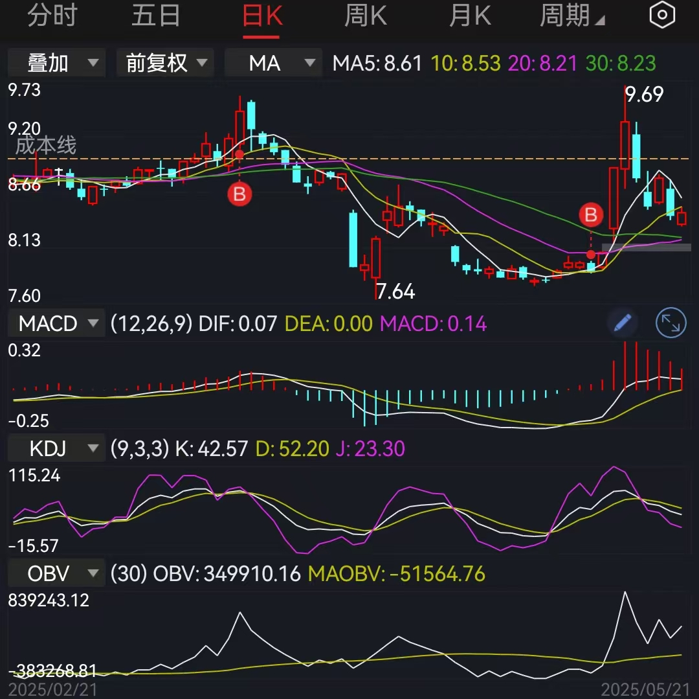Open the MA indicator dropdown
Image resolution: width=699 pixels, height=699 pixels.
272,62
